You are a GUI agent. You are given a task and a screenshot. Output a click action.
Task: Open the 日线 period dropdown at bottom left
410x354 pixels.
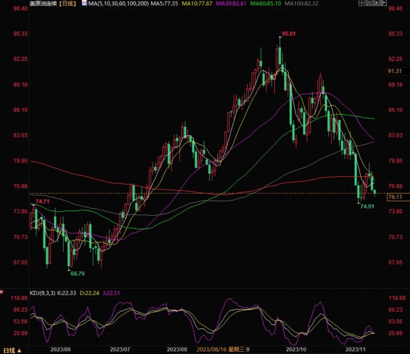pyautogui.click(x=12, y=350)
